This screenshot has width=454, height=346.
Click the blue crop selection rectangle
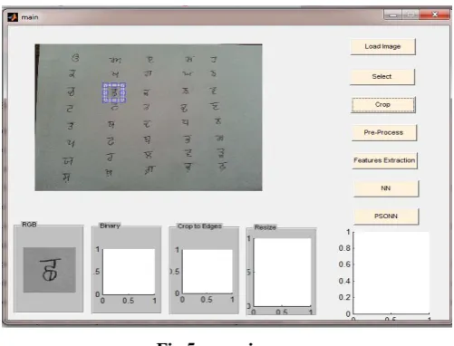click(114, 92)
